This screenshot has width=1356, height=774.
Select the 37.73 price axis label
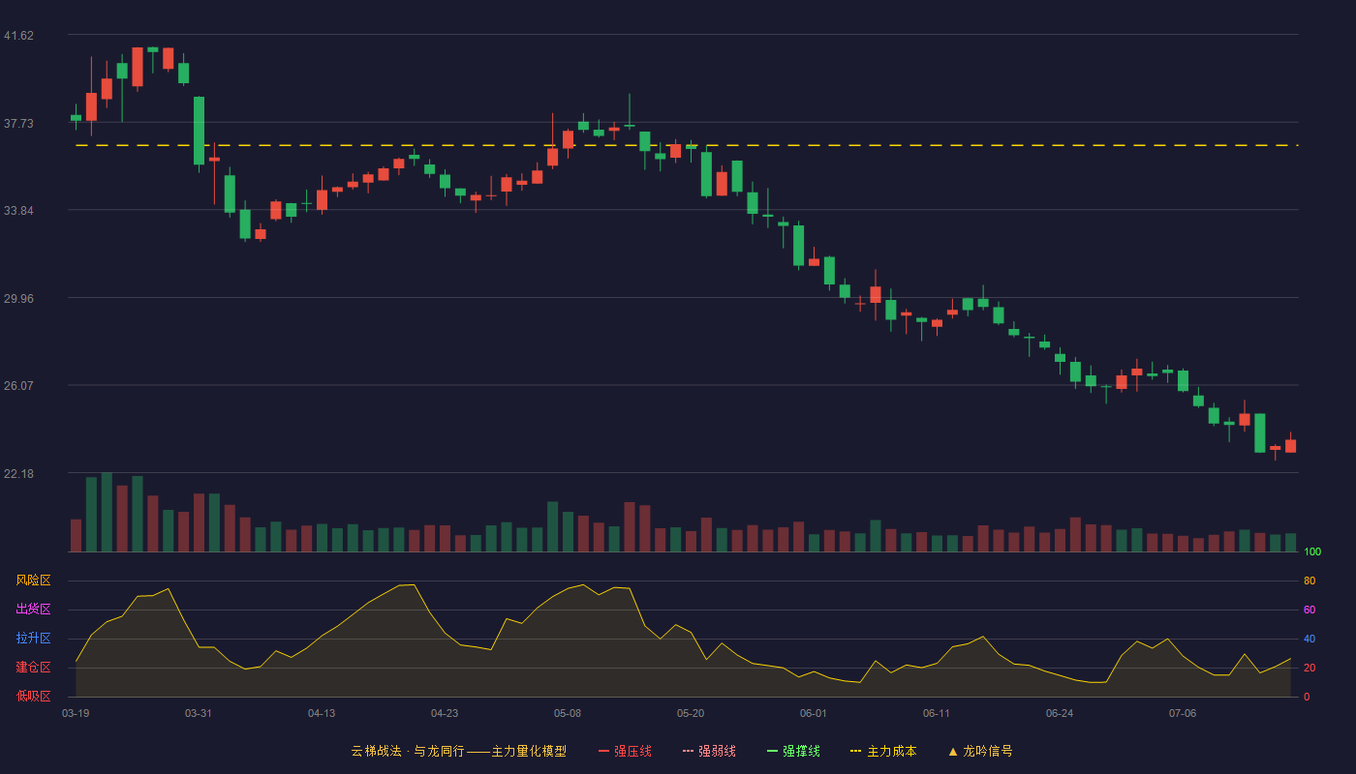point(18,123)
